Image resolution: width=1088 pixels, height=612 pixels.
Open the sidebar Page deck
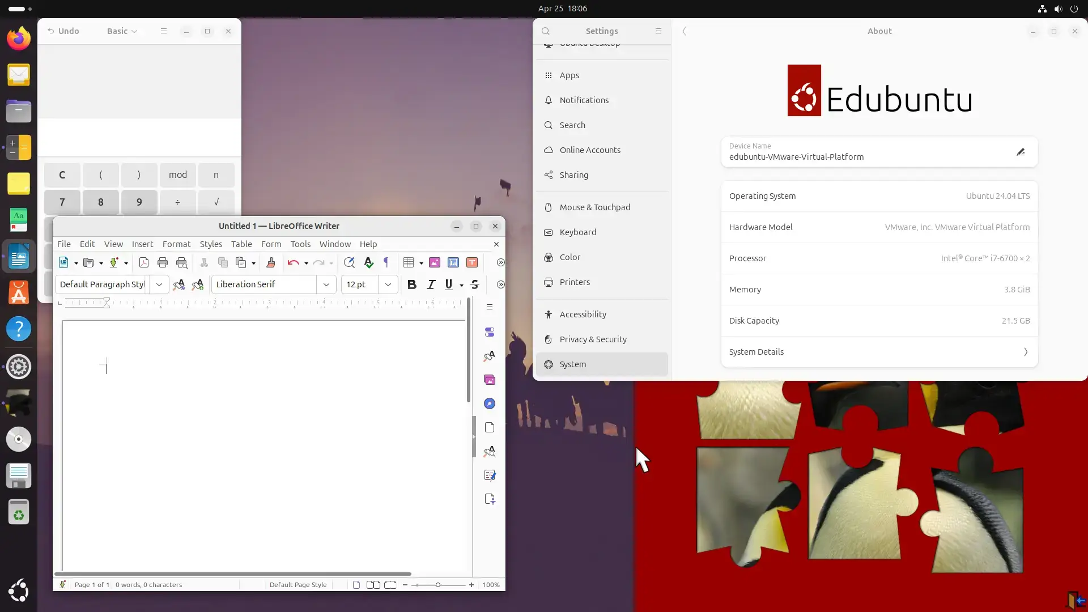click(x=490, y=427)
